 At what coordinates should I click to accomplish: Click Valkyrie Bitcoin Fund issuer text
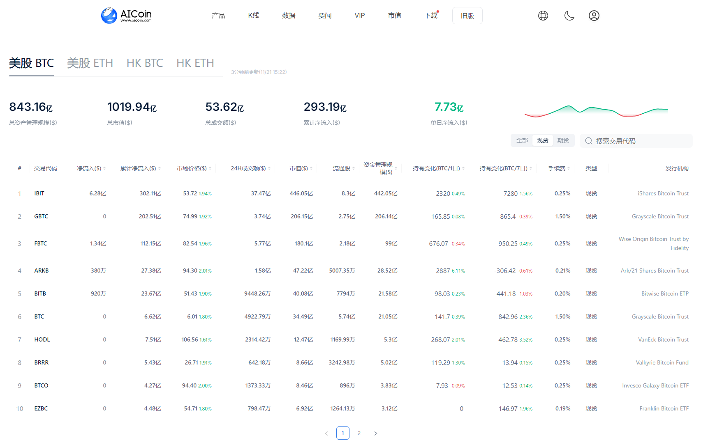(x=662, y=362)
